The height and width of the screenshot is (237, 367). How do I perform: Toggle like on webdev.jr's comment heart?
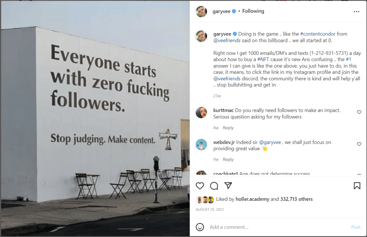pos(359,144)
